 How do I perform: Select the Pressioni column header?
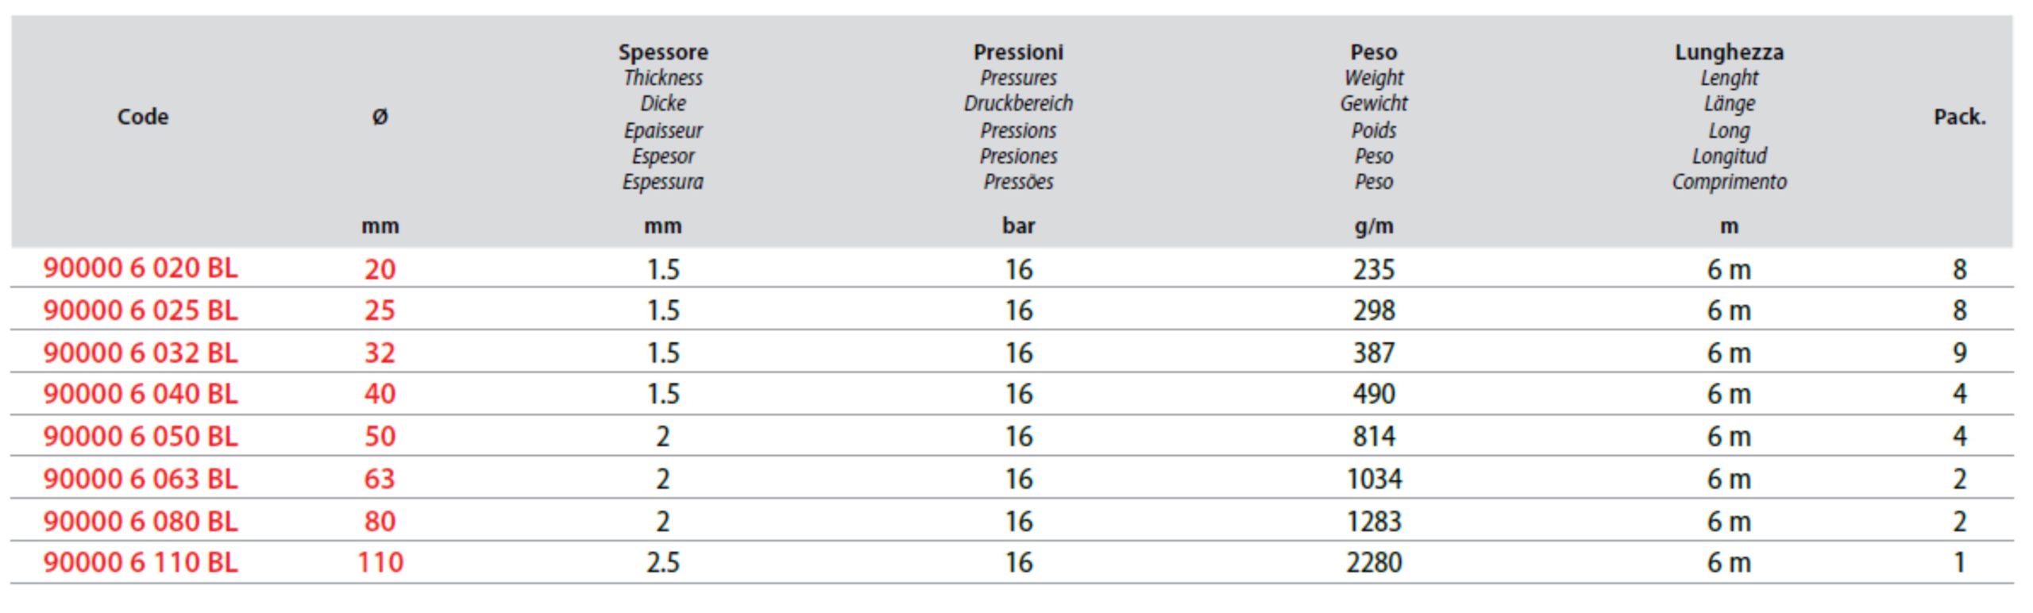click(x=1018, y=52)
